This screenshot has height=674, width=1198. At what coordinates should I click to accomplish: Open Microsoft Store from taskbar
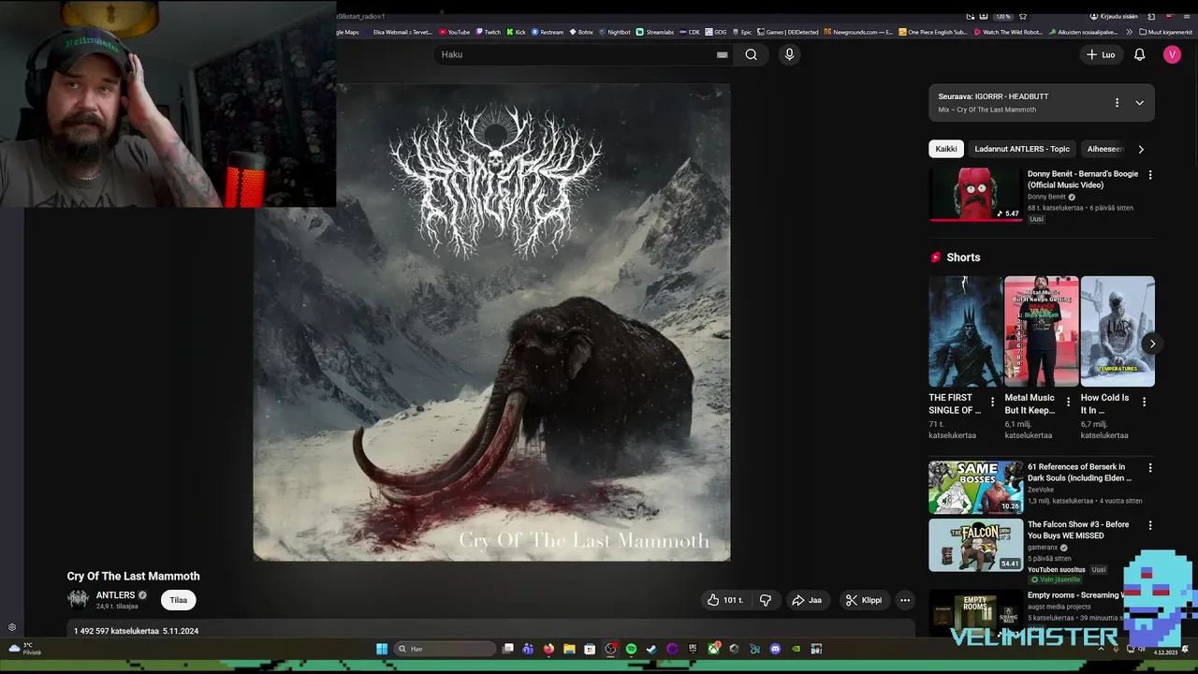coord(590,649)
